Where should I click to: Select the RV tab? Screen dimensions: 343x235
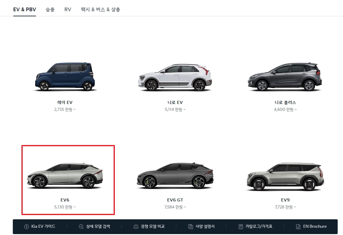tap(68, 9)
